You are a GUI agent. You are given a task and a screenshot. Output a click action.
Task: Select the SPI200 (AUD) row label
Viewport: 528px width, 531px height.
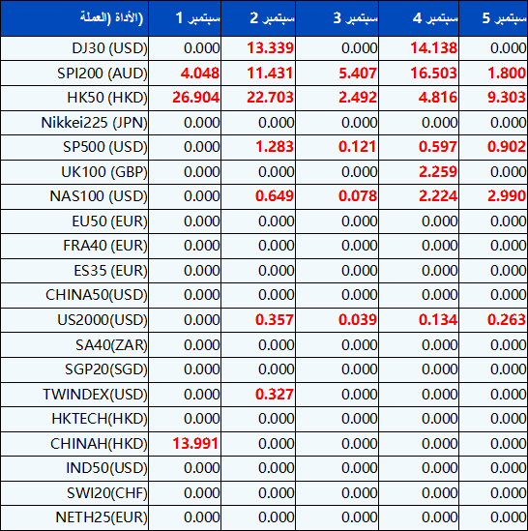pyautogui.click(x=103, y=74)
